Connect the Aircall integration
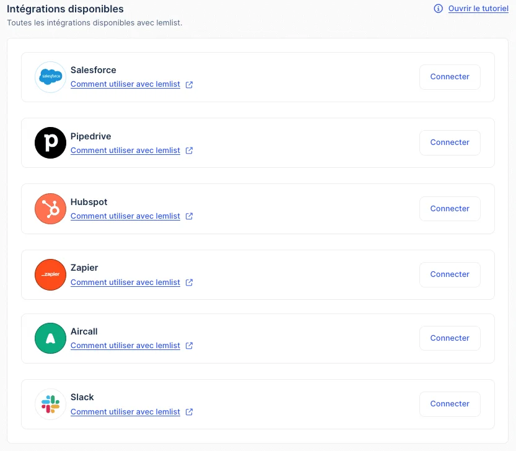Image resolution: width=516 pixels, height=451 pixels. pyautogui.click(x=450, y=338)
